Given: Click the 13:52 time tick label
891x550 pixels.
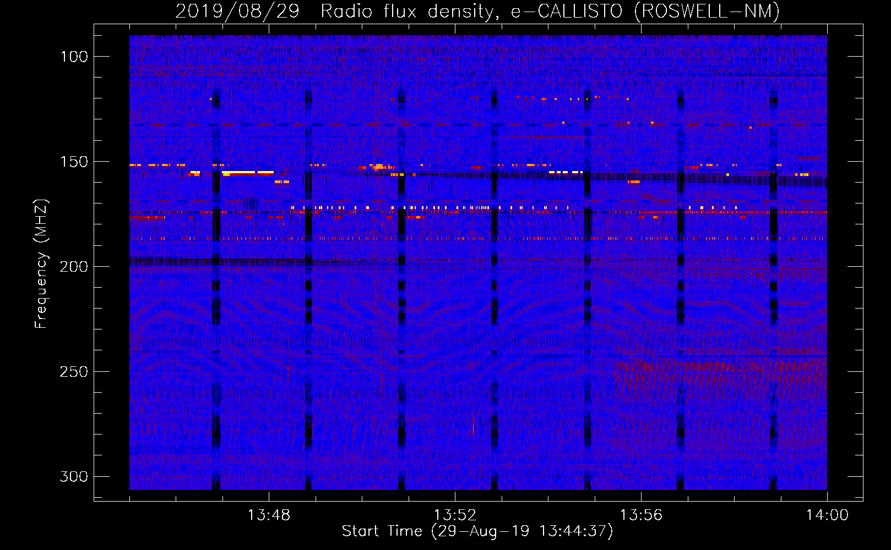Looking at the screenshot, I should click(x=455, y=515).
